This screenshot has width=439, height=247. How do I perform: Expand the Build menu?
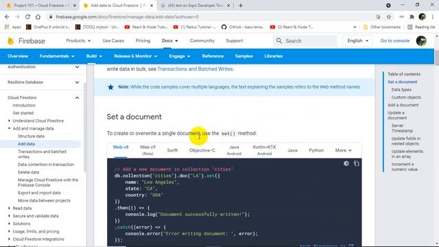point(94,56)
